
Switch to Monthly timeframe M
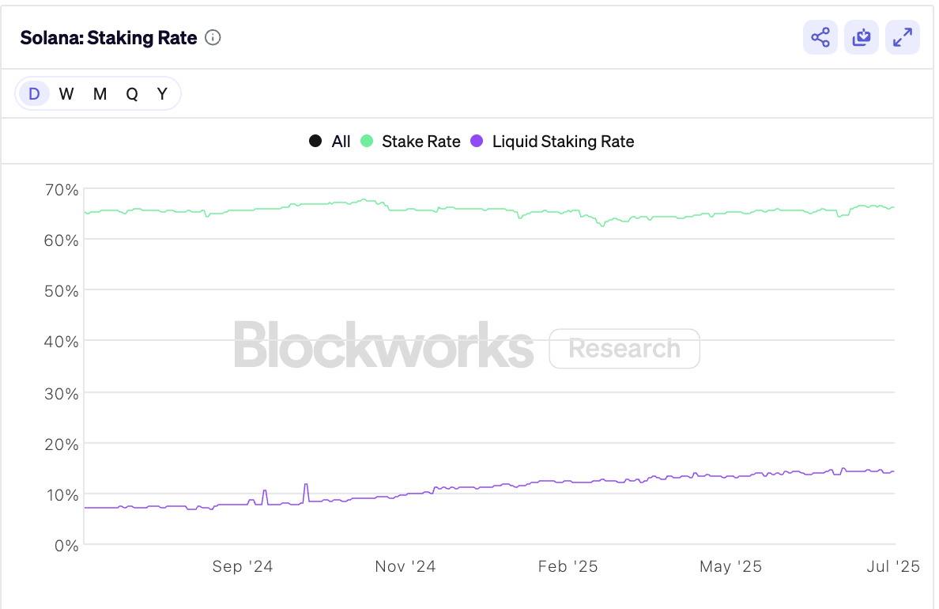(99, 93)
